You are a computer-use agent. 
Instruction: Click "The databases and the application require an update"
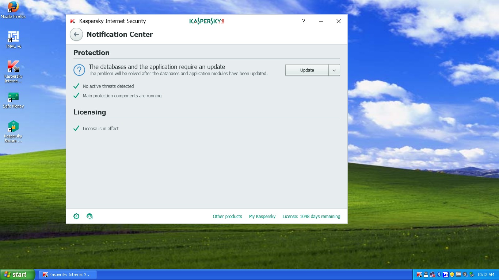point(157,67)
